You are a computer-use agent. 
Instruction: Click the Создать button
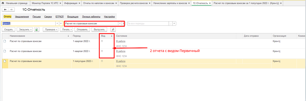point(9,29)
